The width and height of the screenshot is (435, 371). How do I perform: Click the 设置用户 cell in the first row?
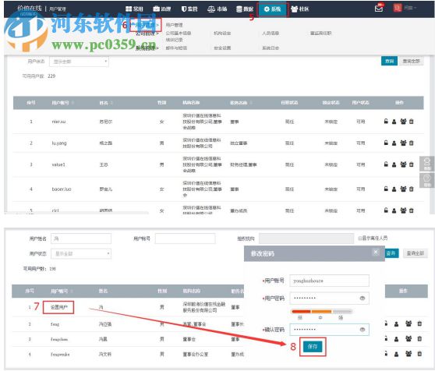[58, 307]
